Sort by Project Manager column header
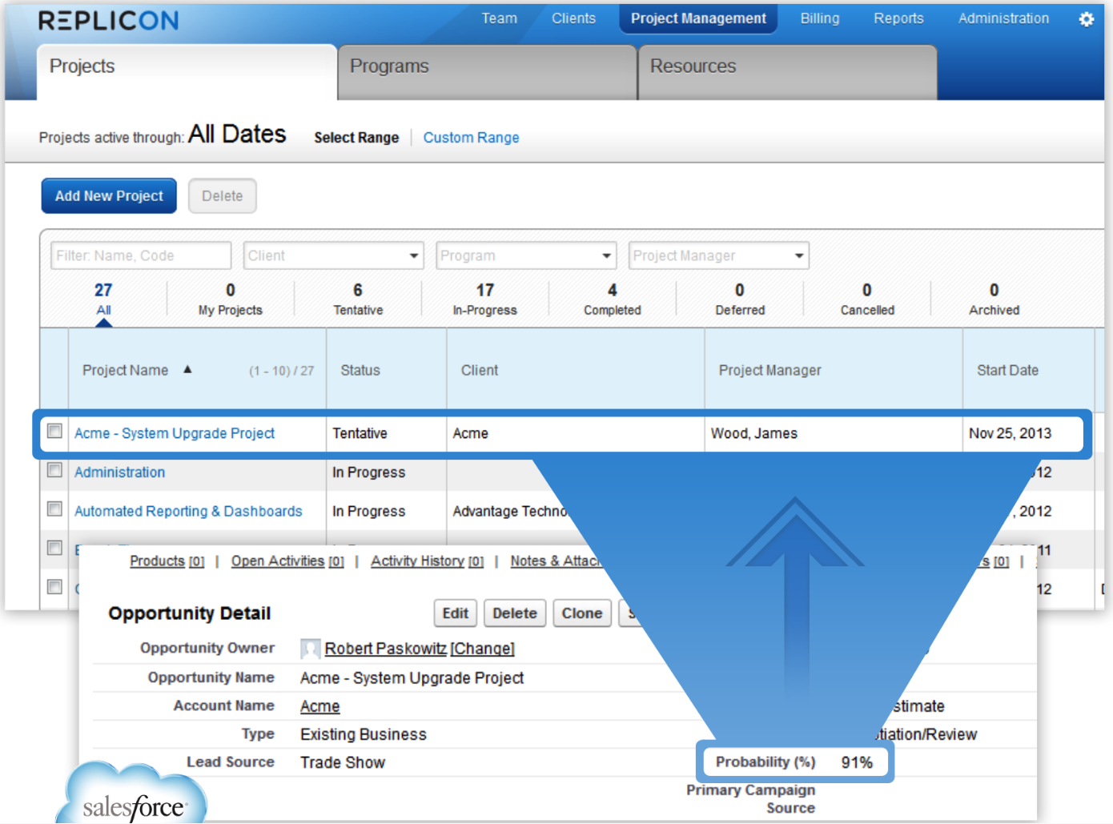Viewport: 1113px width, 824px height. pos(770,370)
